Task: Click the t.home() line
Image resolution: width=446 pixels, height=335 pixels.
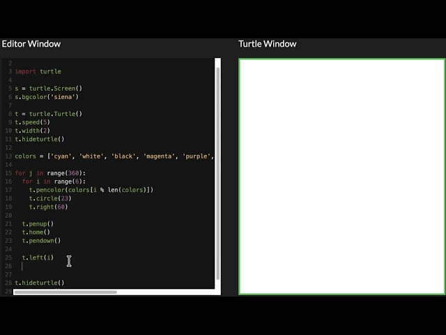Action: (x=36, y=232)
